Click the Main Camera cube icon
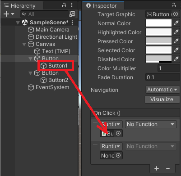This screenshot has width=181, height=176. tap(31, 30)
